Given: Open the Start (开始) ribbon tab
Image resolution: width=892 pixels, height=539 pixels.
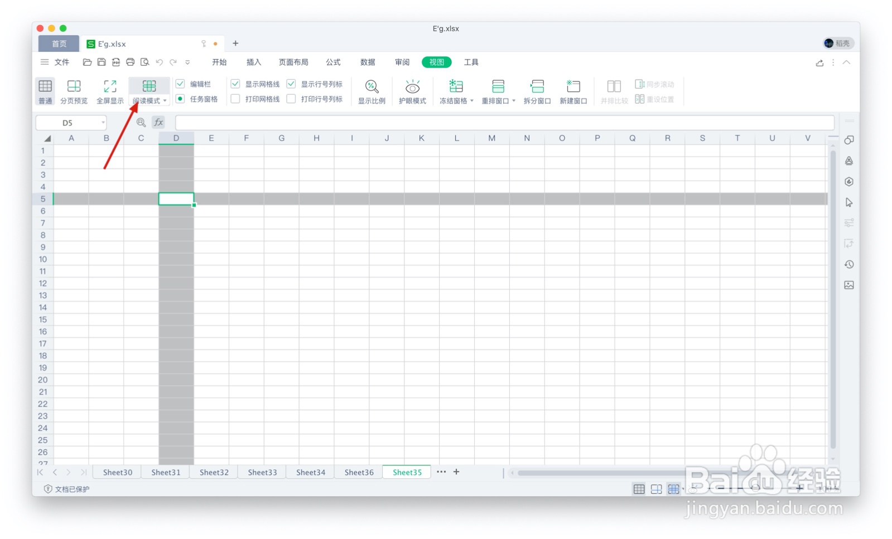Looking at the screenshot, I should click(219, 62).
